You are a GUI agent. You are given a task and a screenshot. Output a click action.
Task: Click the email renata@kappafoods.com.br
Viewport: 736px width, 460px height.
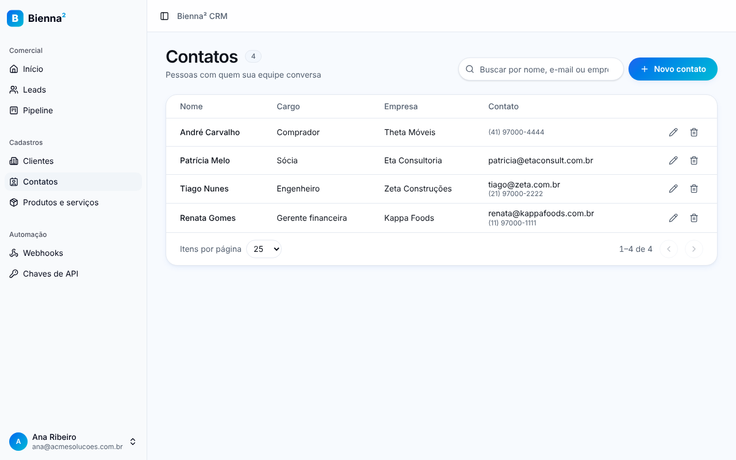pyautogui.click(x=541, y=213)
